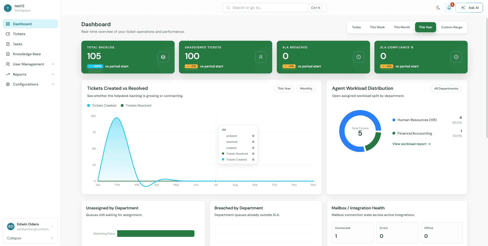Expand the Reports menu chevron
488x246 pixels.
coord(53,74)
